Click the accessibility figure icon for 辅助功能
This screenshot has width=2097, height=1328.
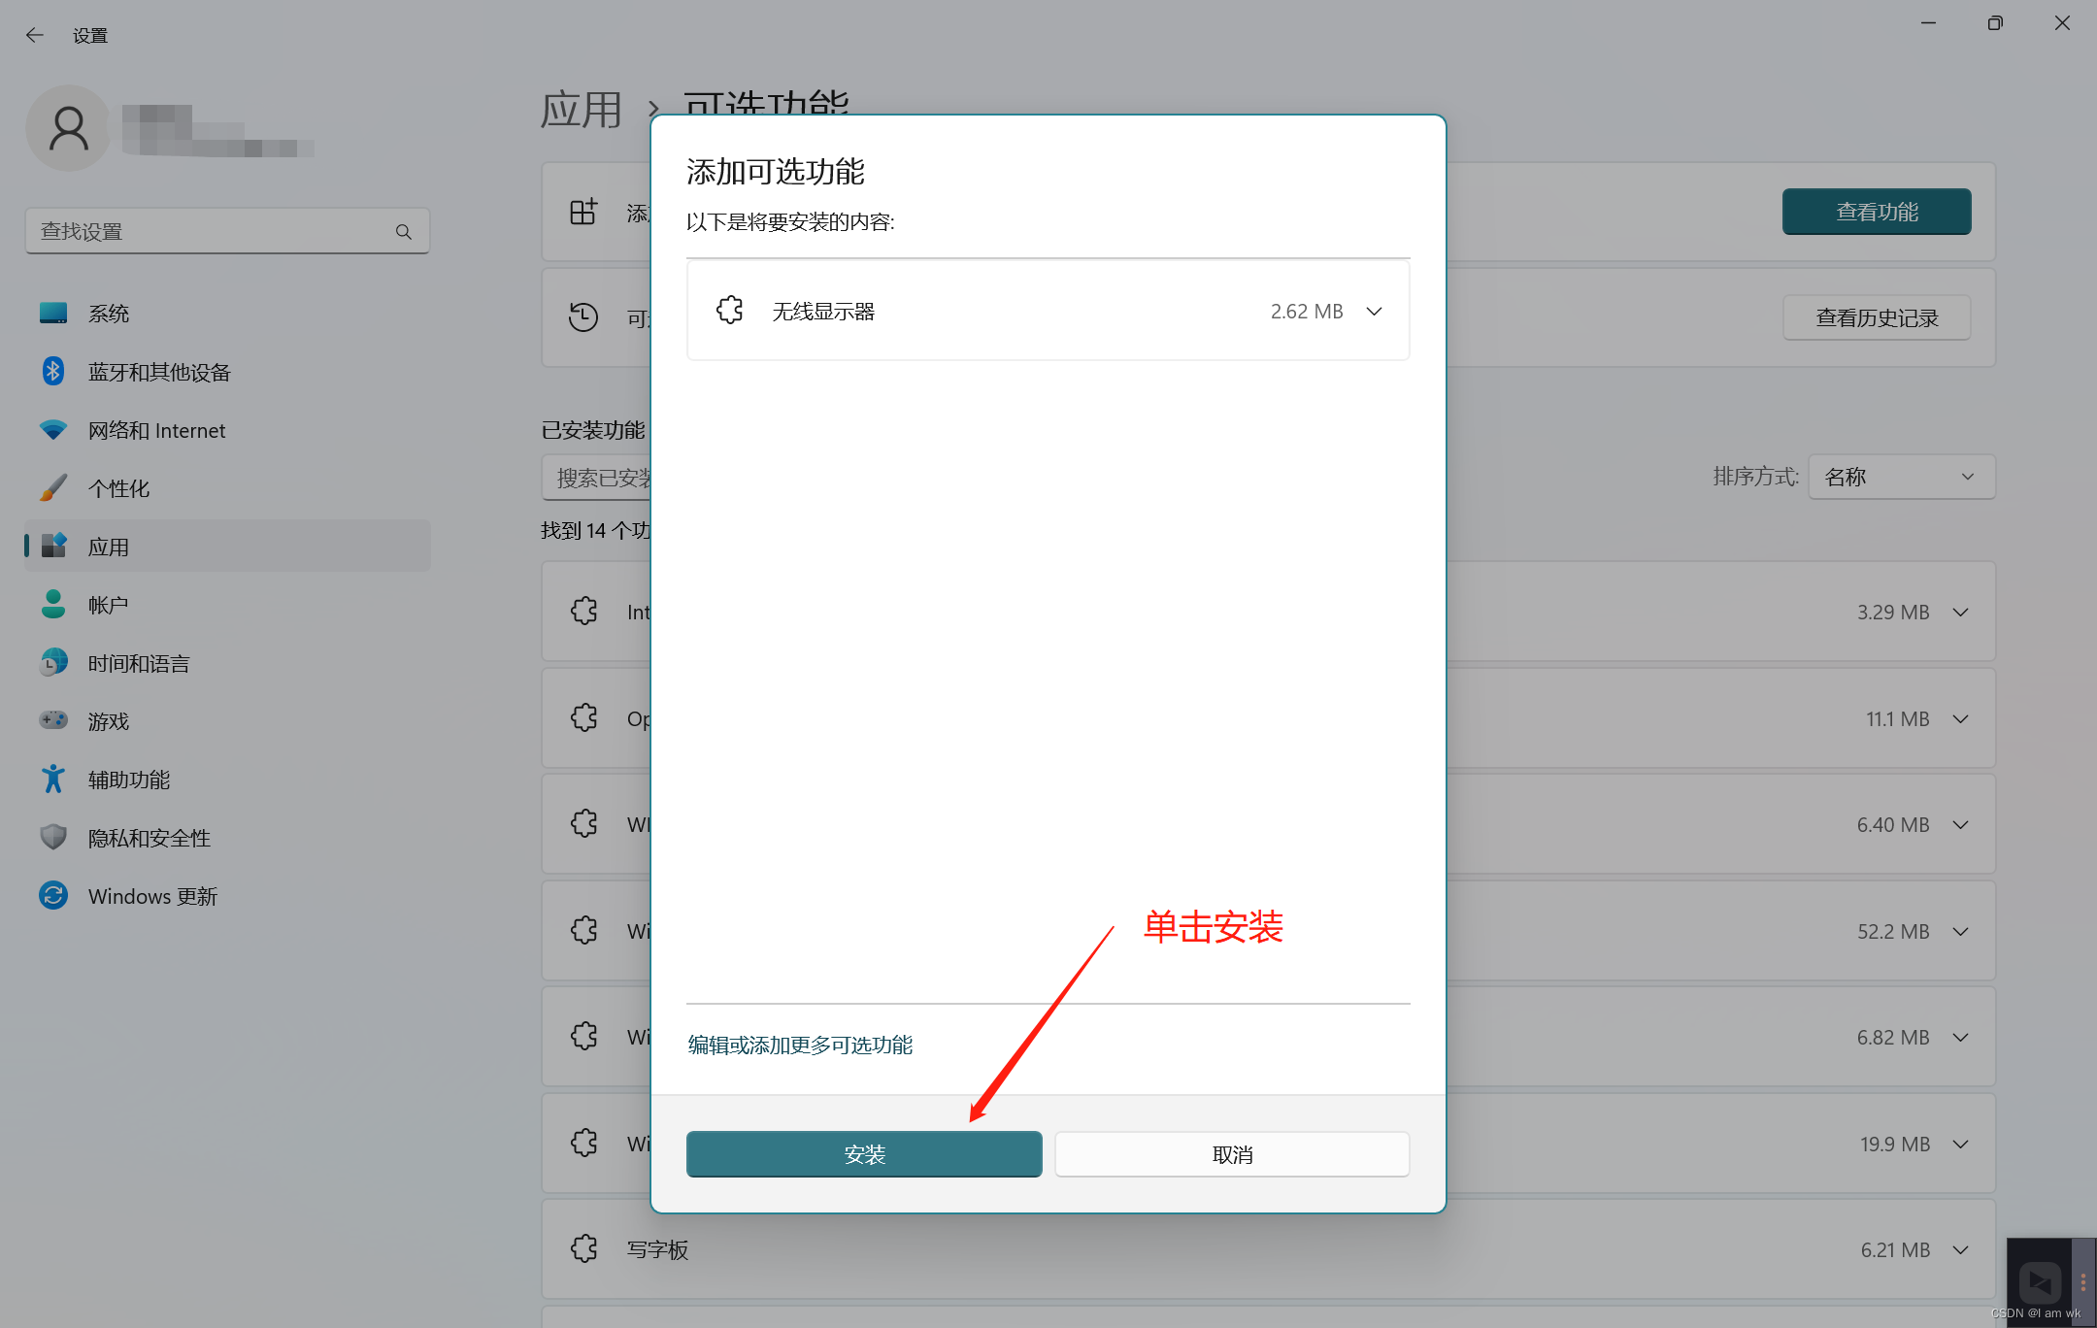pos(53,780)
